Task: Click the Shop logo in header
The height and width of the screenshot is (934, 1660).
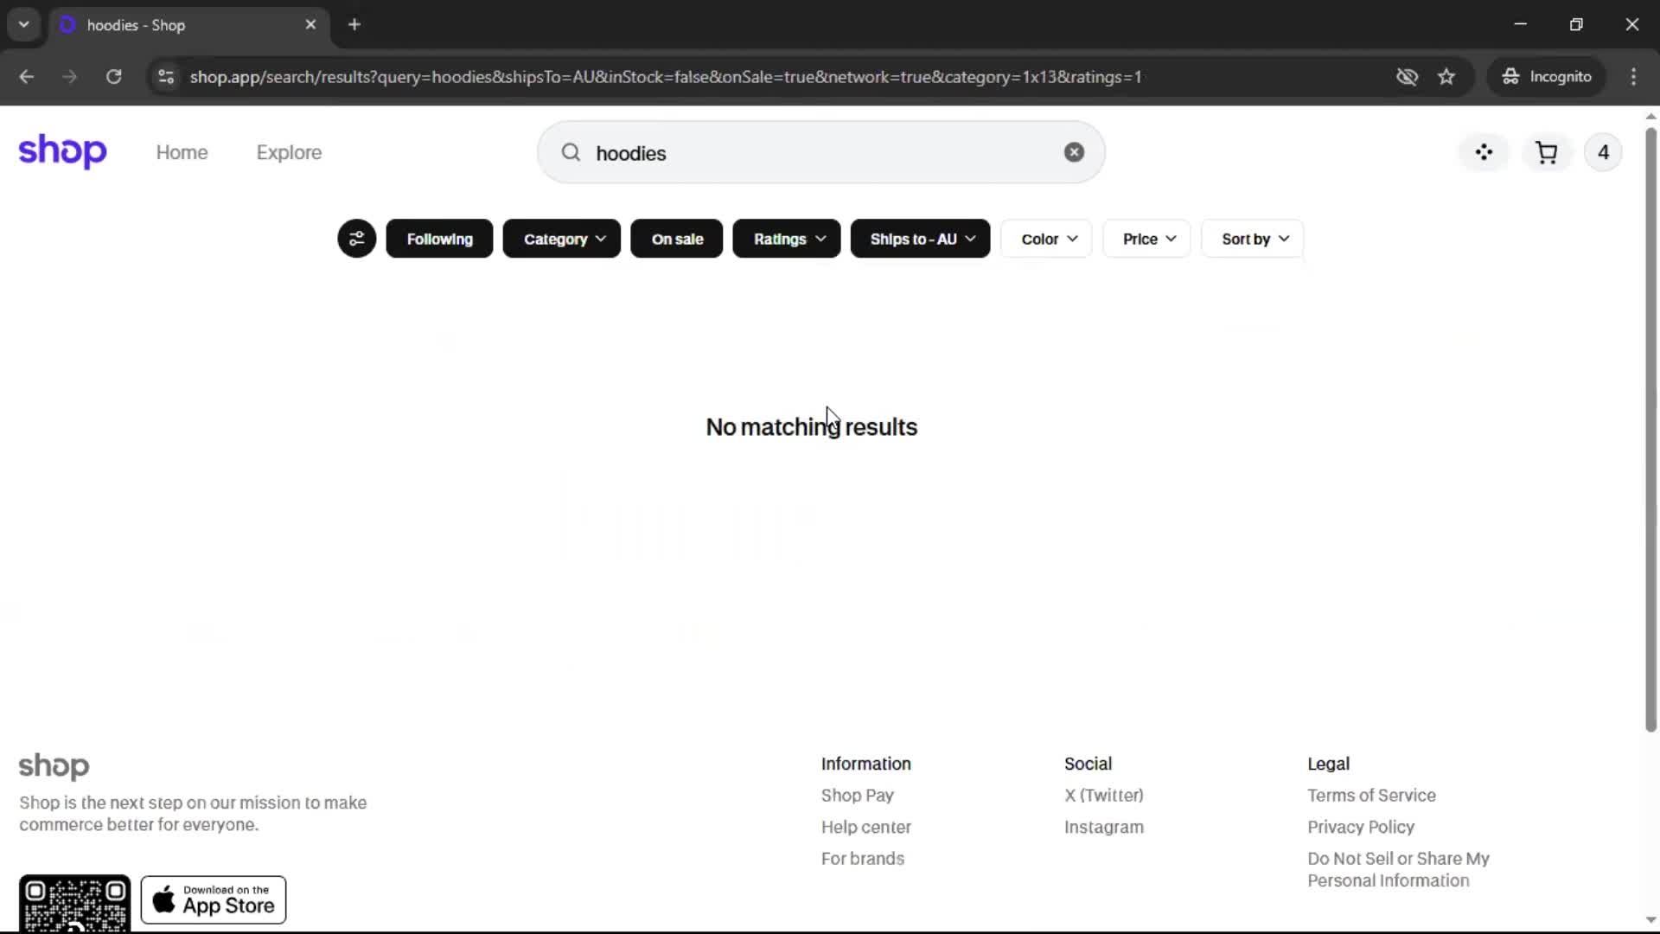Action: click(x=62, y=151)
